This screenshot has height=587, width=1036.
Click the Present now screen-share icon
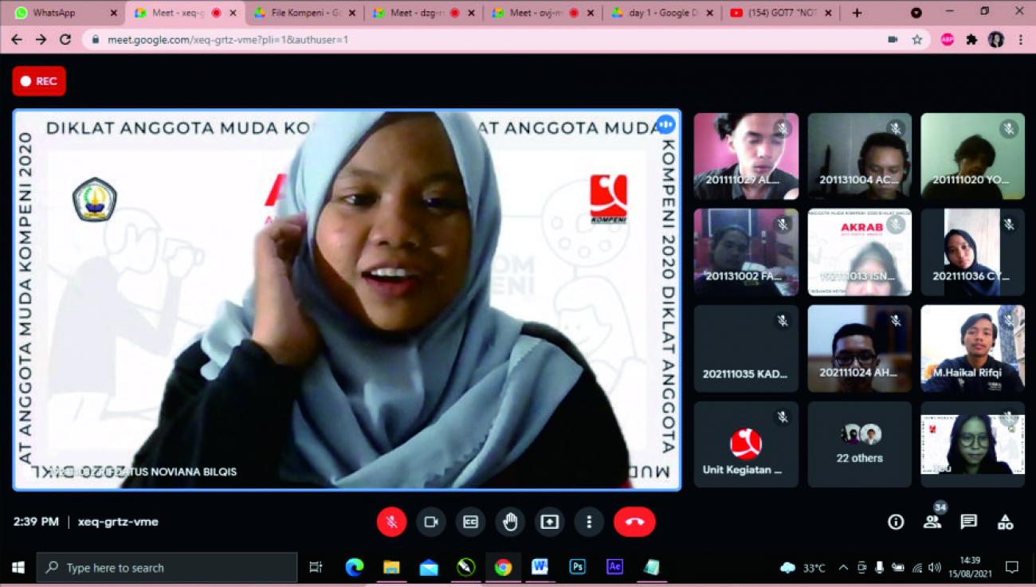(549, 522)
